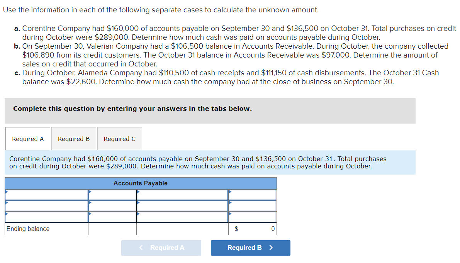Image resolution: width=460 pixels, height=263 pixels.
Task: Click the highlighted Corentine Company instruction text
Action: 210,162
